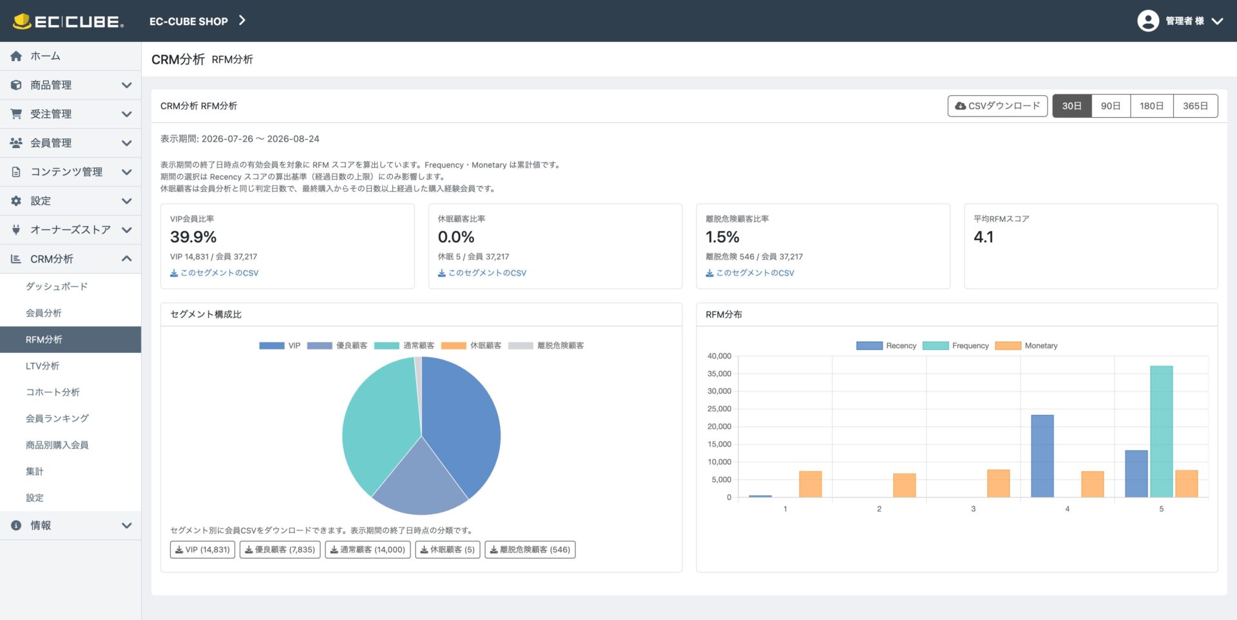Expand the 設定 menu chevron
1237x620 pixels.
pos(127,201)
